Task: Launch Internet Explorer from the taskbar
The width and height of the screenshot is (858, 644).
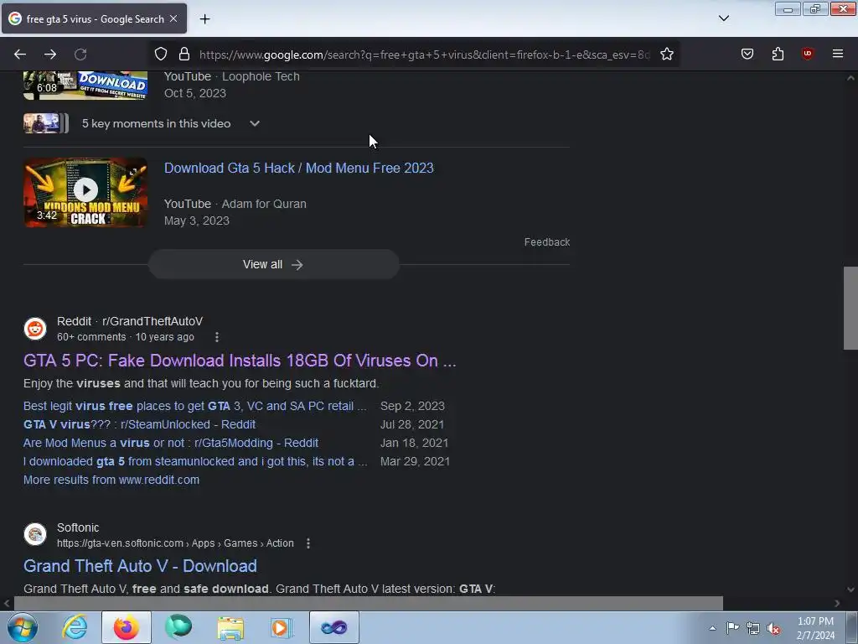Action: (x=75, y=627)
